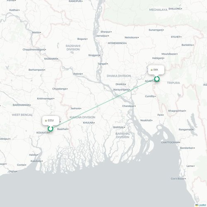207x207 pixels.
Task: Open the Leaflet attribution link
Action: [202, 205]
